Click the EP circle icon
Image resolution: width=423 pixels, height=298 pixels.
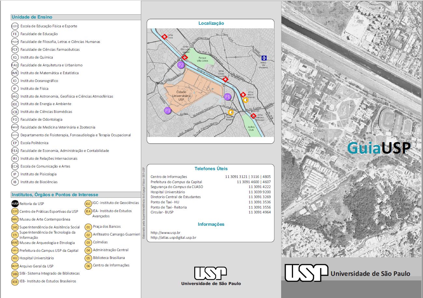(x=15, y=143)
